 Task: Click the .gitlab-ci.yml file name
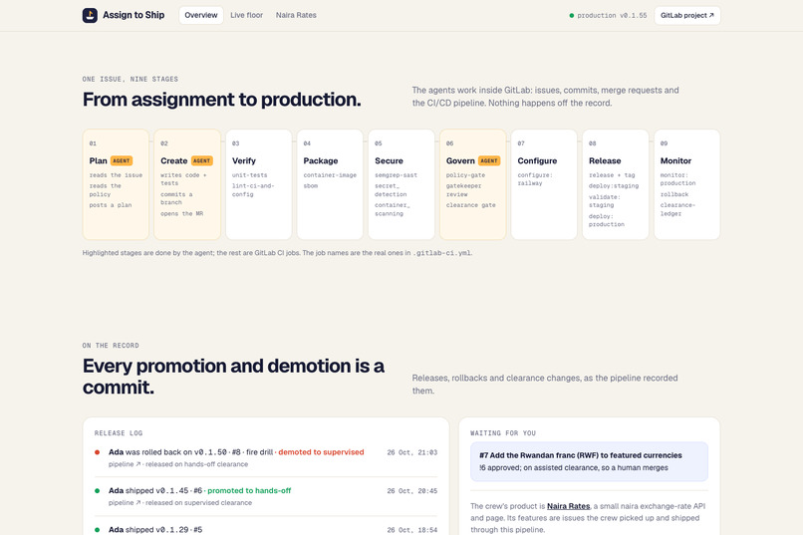click(x=442, y=253)
